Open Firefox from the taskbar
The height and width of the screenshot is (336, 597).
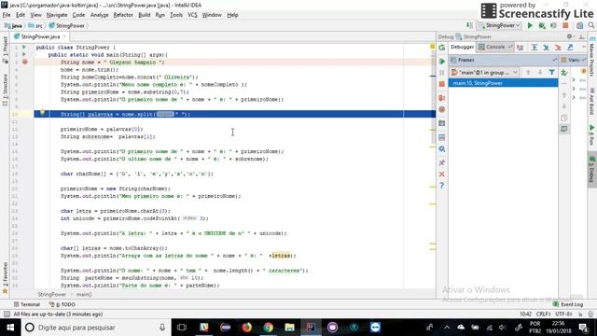(x=246, y=328)
